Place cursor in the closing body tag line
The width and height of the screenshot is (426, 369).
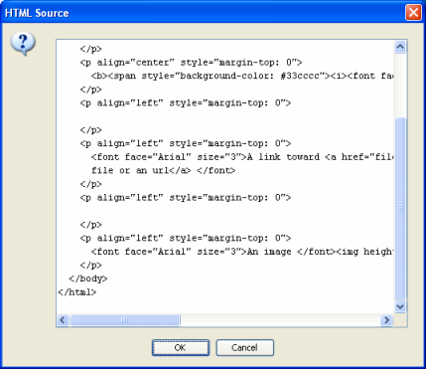coord(88,278)
